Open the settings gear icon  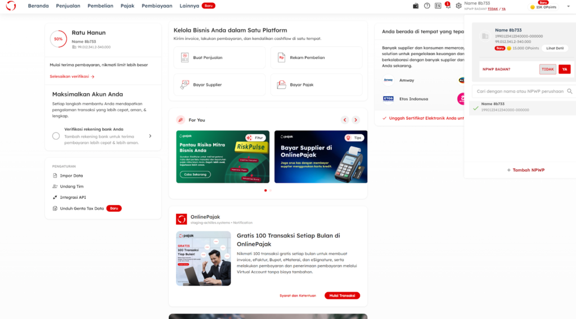point(458,6)
